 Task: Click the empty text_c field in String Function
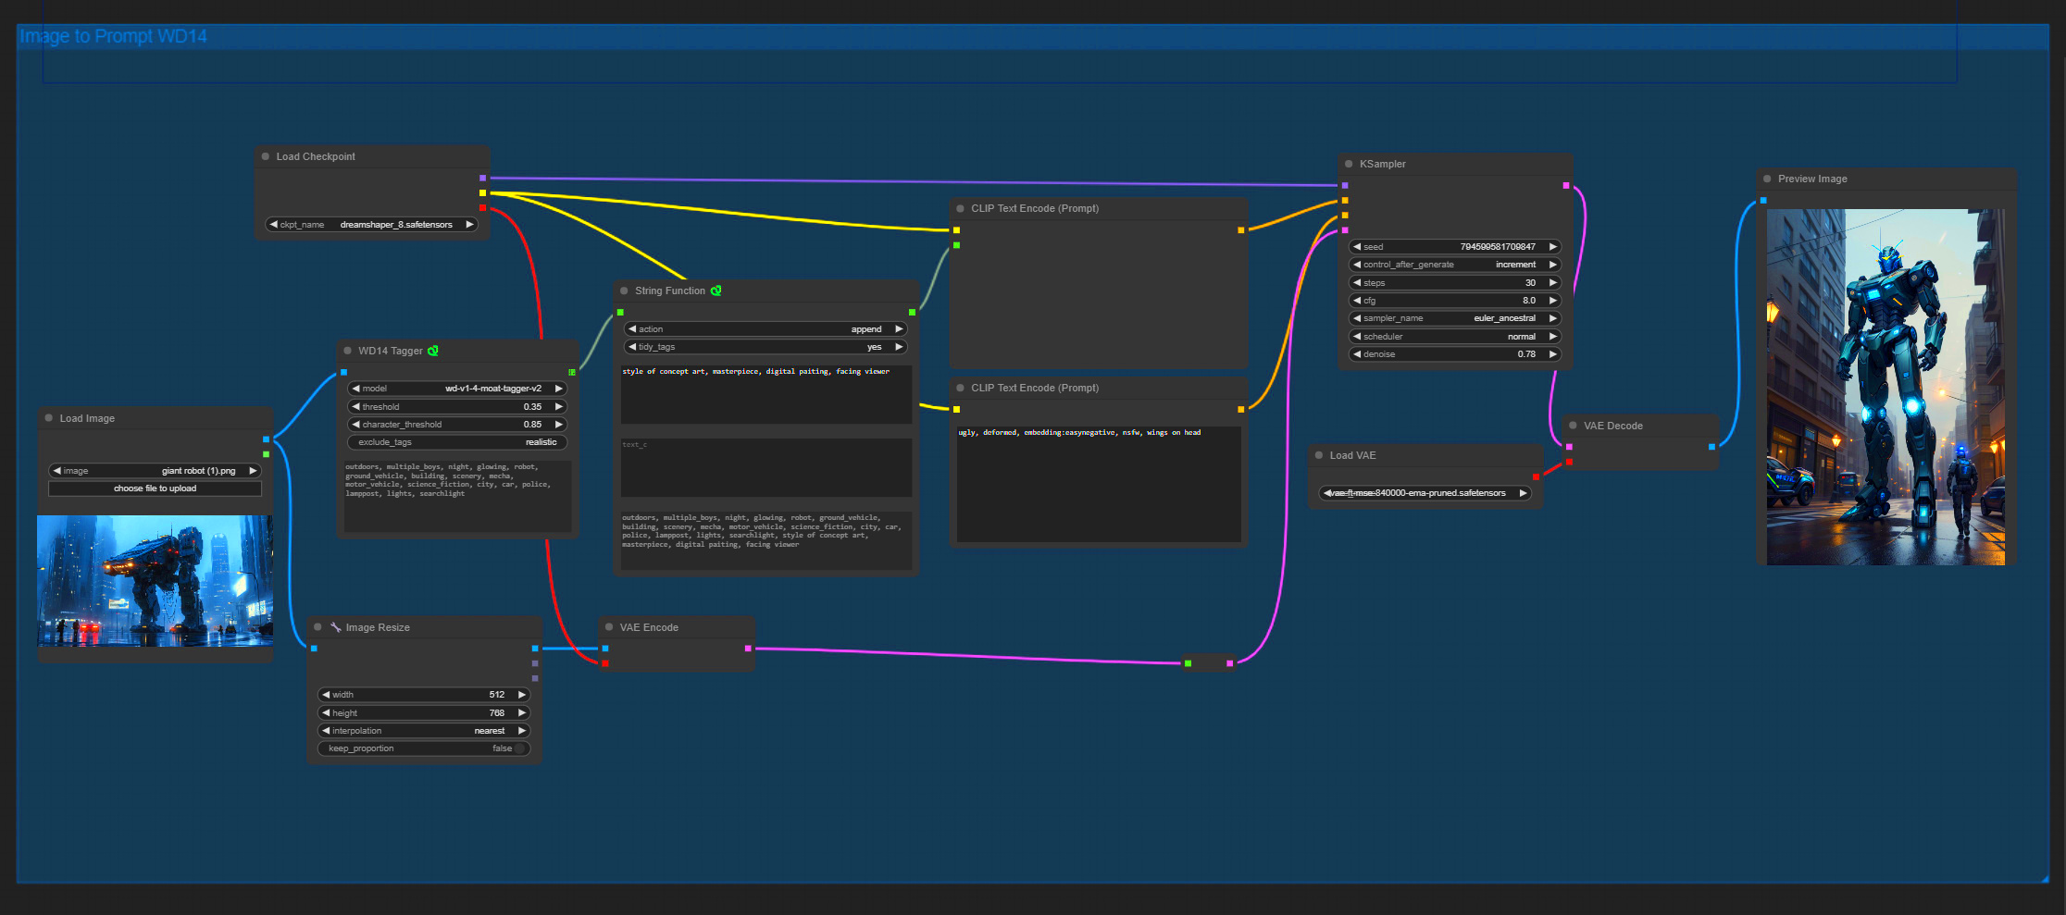click(765, 467)
